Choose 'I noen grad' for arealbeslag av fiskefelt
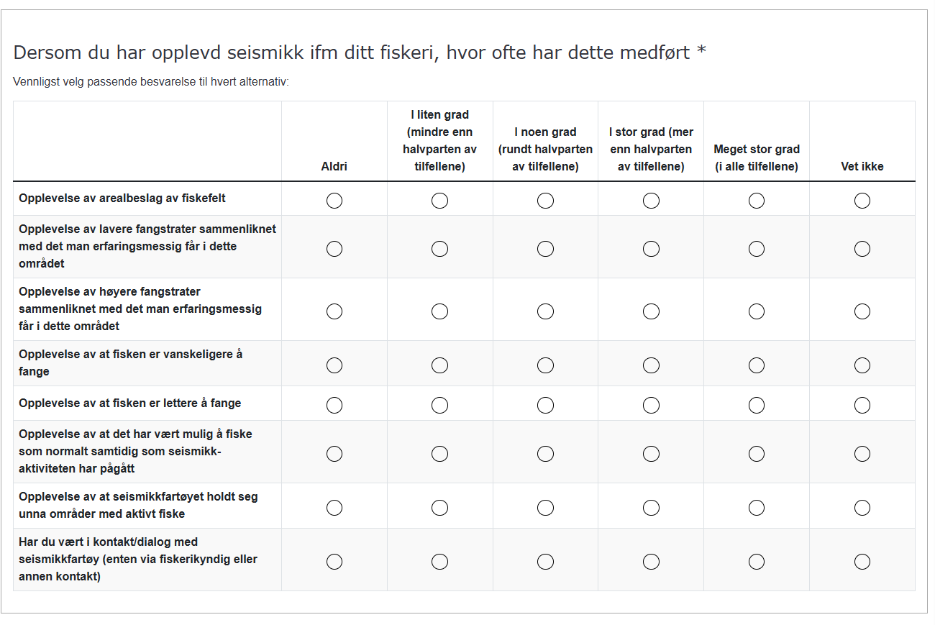The height and width of the screenshot is (625, 935). point(545,201)
